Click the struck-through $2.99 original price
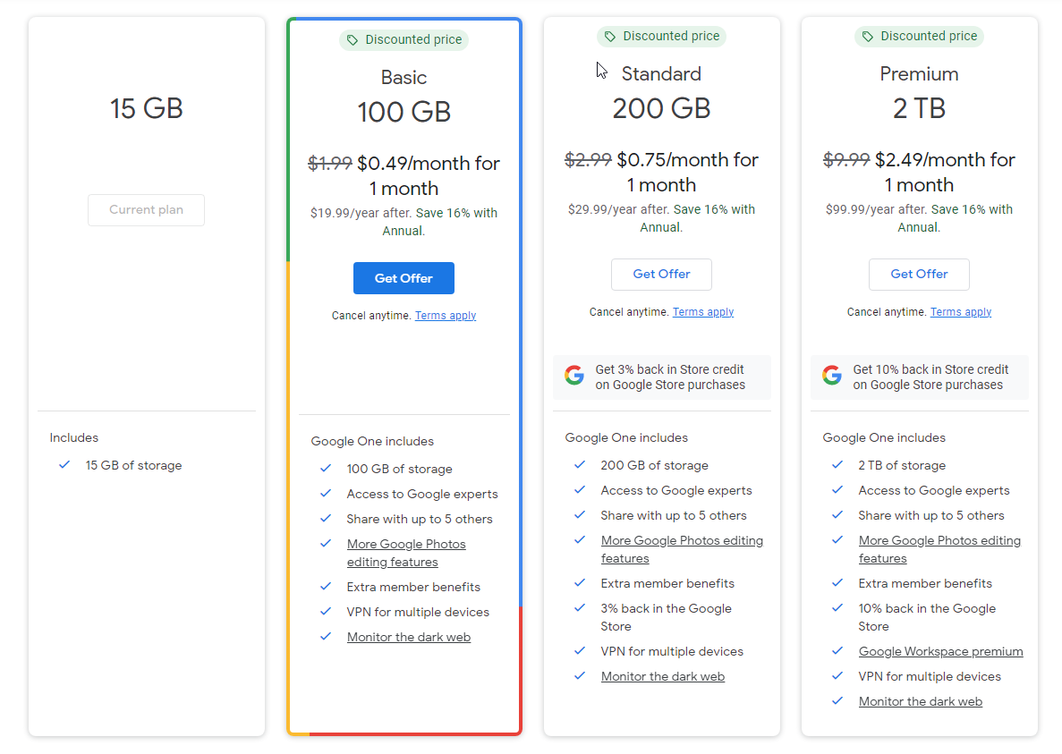The image size is (1062, 754). [x=588, y=160]
